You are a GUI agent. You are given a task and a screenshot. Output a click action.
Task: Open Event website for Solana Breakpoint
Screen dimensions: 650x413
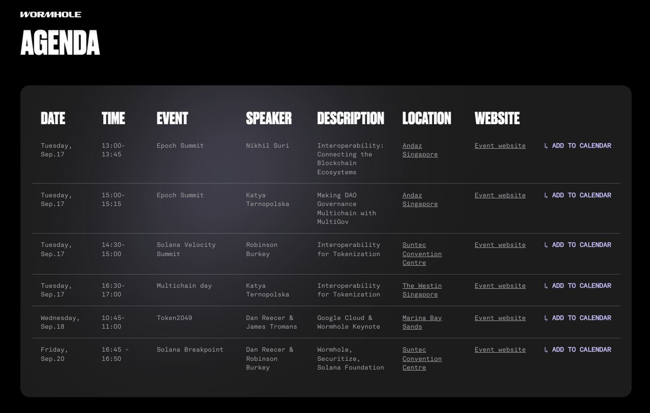pos(500,350)
